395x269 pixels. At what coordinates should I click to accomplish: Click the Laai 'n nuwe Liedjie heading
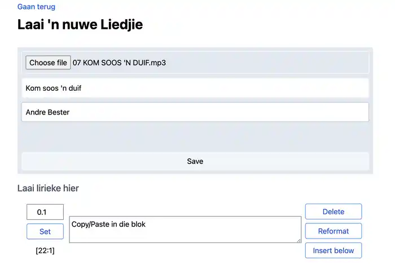pyautogui.click(x=80, y=25)
